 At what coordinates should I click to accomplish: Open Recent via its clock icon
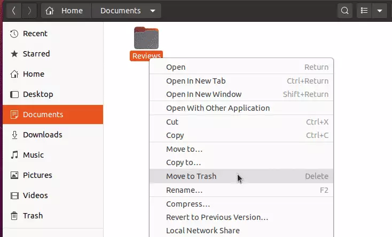tap(14, 34)
